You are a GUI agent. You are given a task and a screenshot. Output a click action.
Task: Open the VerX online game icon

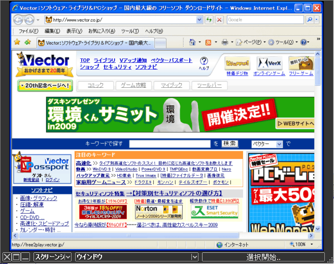coord(270,63)
